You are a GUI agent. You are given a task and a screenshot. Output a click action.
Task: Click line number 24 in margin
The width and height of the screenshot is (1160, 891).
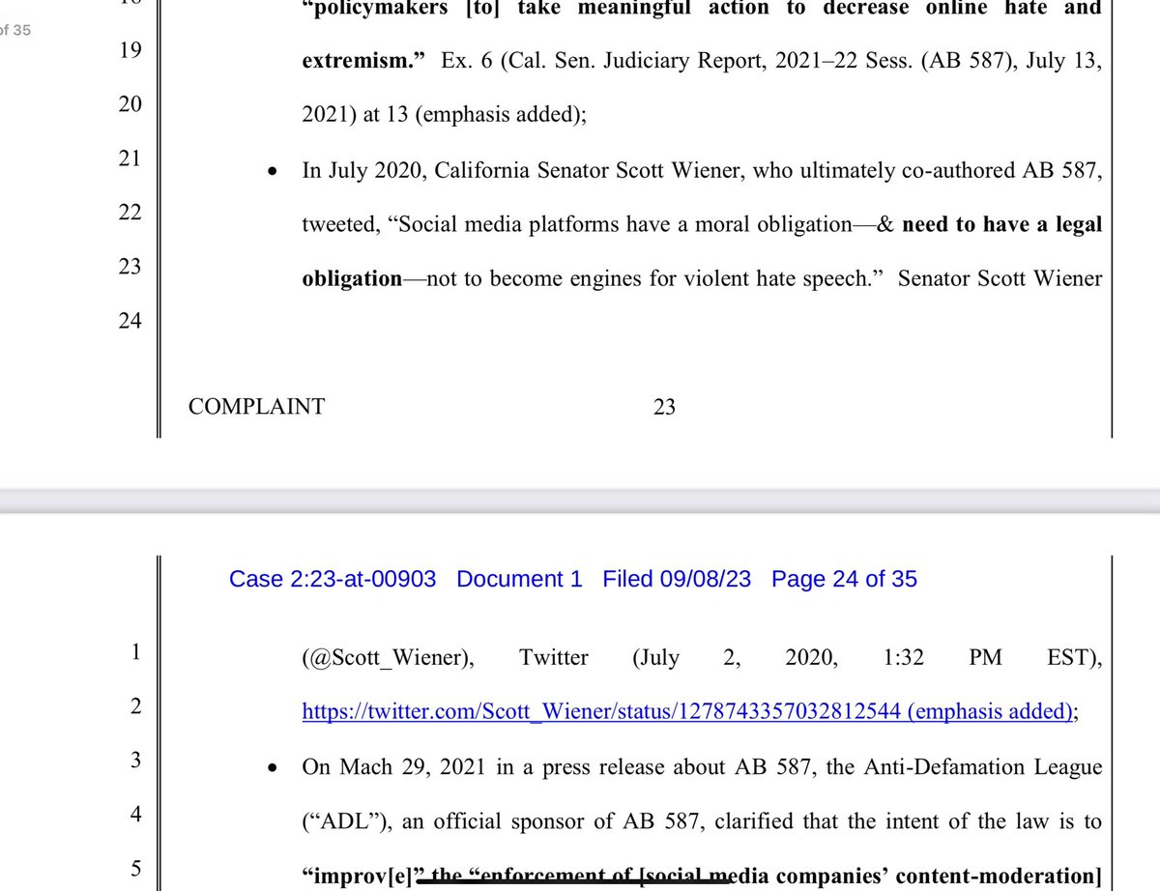tap(130, 320)
